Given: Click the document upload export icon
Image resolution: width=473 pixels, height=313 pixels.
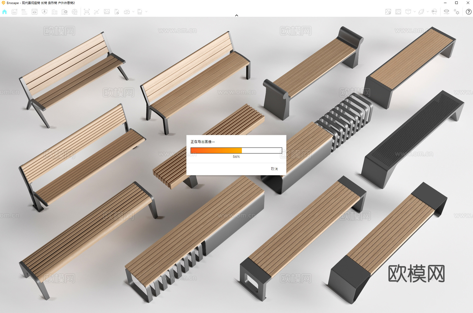Looking at the screenshot, I should [x=117, y=12].
